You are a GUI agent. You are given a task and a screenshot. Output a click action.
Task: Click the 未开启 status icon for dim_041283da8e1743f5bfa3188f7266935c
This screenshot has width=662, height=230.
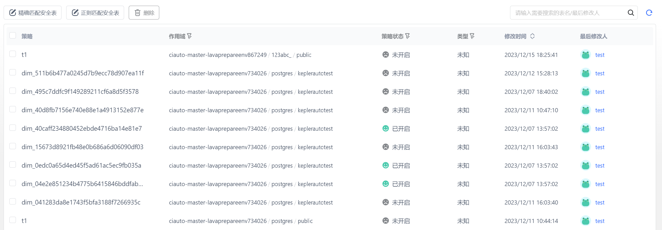pos(385,202)
